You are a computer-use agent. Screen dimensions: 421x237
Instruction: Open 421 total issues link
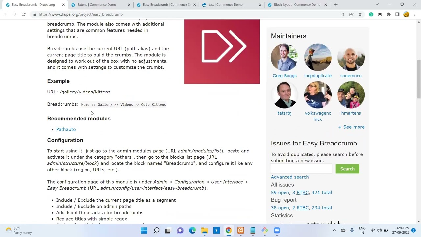tap(322, 193)
